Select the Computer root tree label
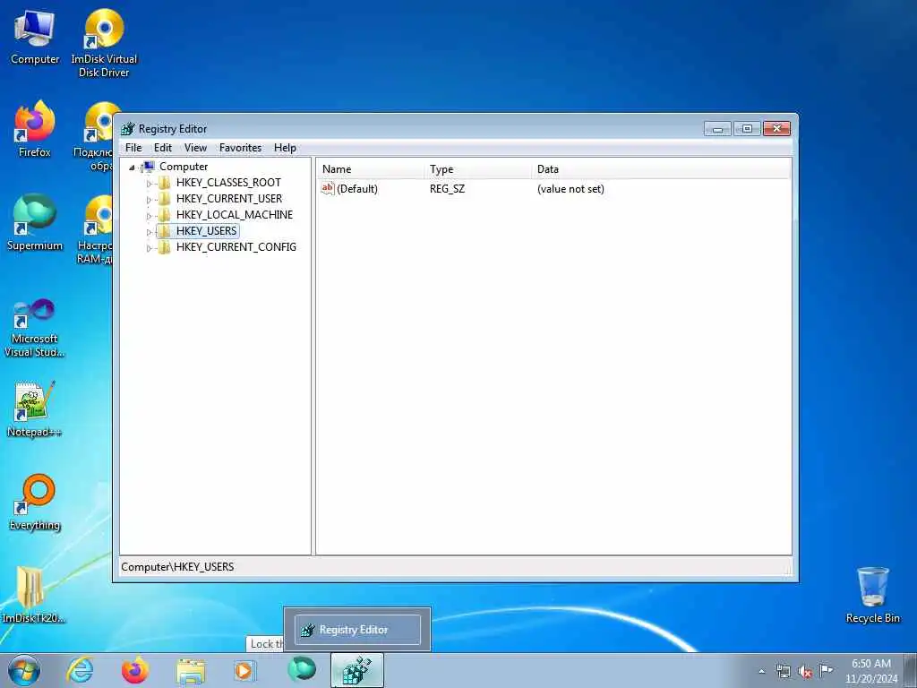Screen dimensions: 917x688 [x=183, y=167]
